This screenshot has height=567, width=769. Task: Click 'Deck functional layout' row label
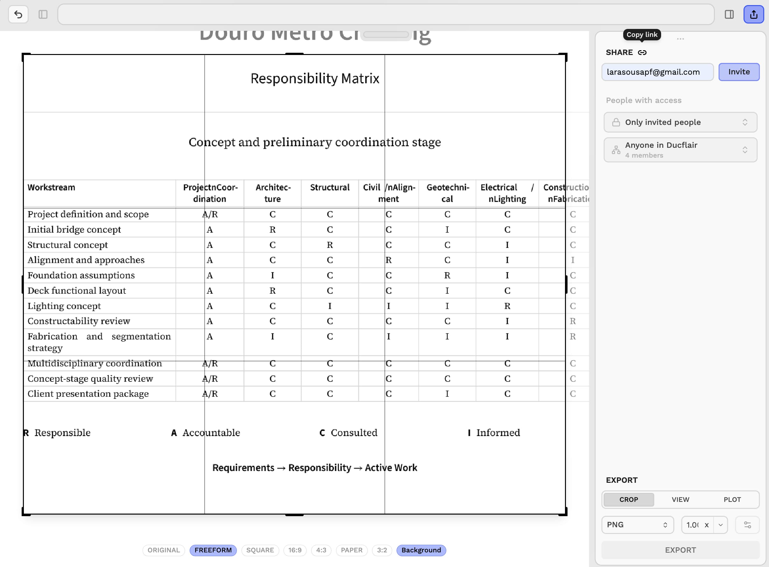[x=77, y=291]
